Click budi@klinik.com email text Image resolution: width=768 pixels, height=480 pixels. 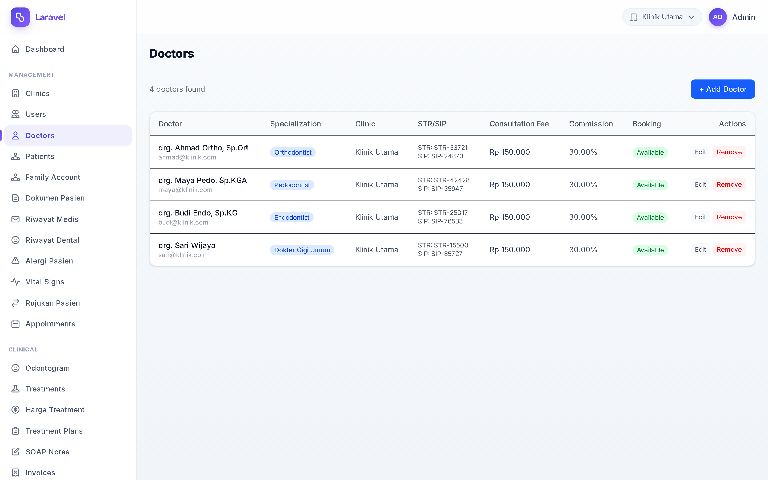tap(183, 223)
